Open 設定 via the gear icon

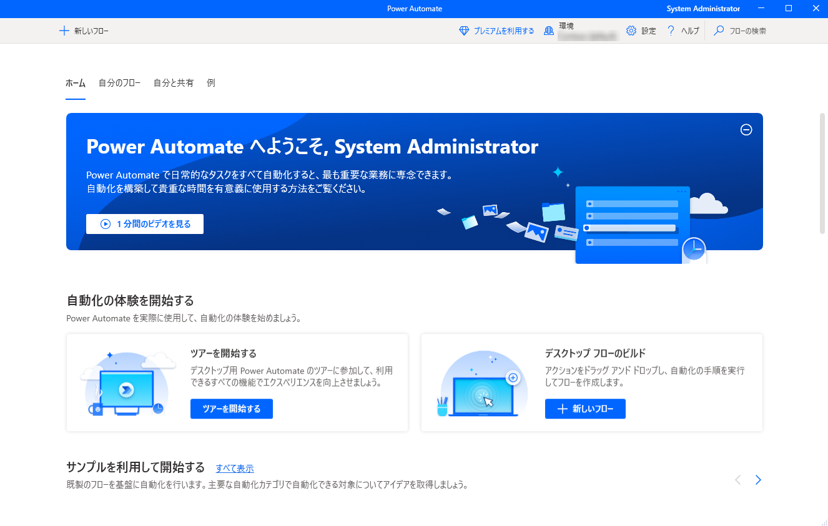[x=631, y=31]
